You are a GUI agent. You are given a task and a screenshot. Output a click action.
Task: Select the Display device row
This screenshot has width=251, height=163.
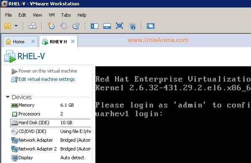pyautogui.click(x=51, y=158)
